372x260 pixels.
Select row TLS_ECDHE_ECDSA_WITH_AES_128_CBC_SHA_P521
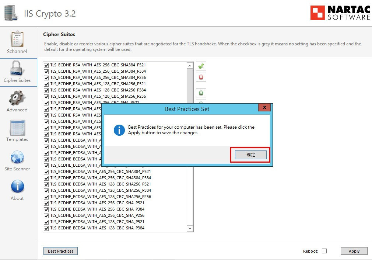(97, 222)
